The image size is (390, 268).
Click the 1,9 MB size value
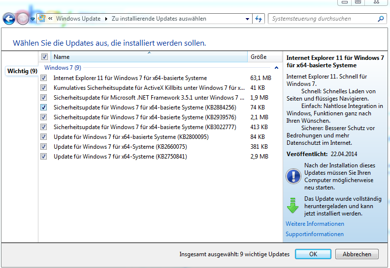(x=259, y=98)
